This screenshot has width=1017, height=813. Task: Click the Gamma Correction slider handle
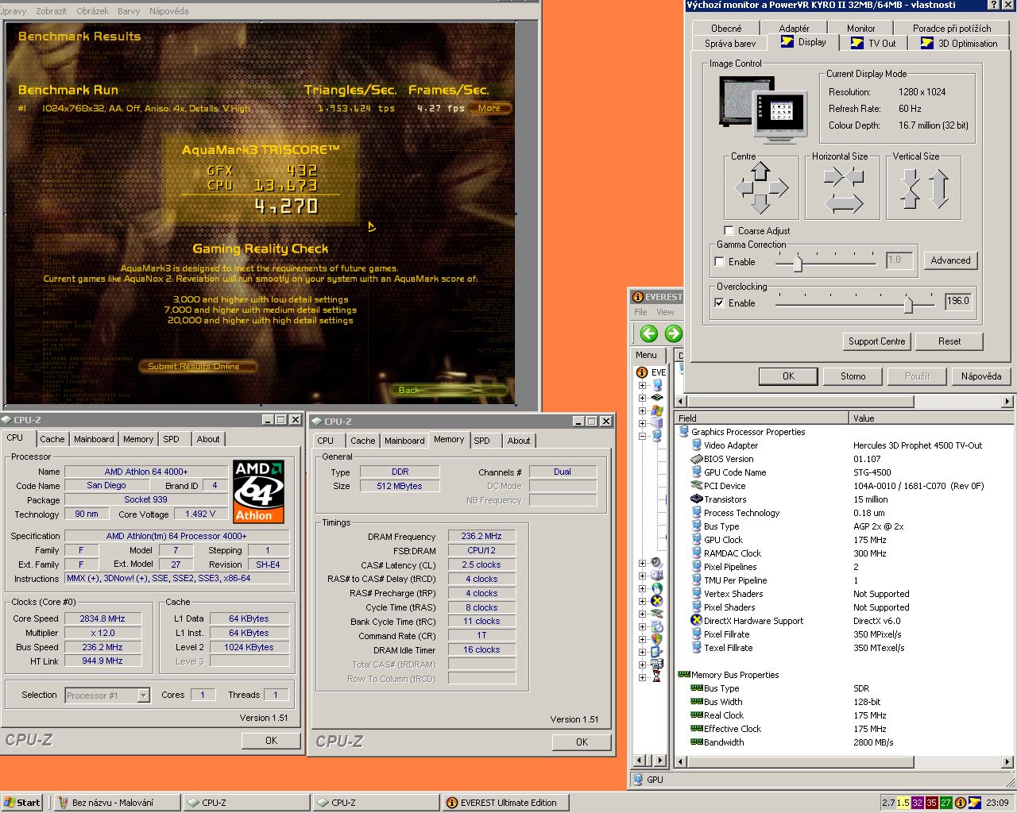pos(798,262)
